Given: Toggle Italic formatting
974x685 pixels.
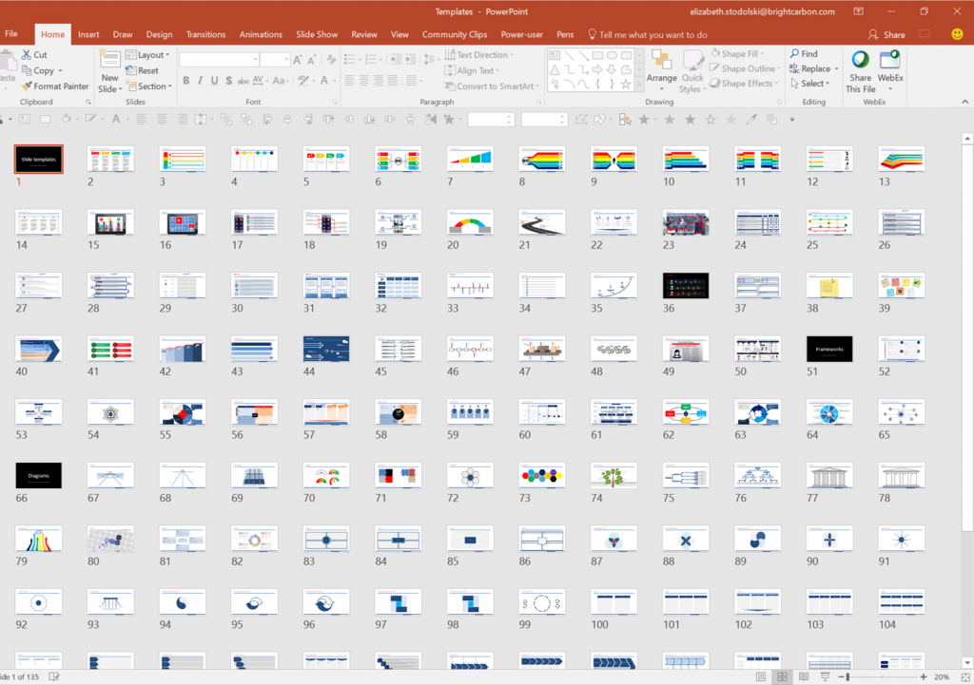Looking at the screenshot, I should click(200, 81).
